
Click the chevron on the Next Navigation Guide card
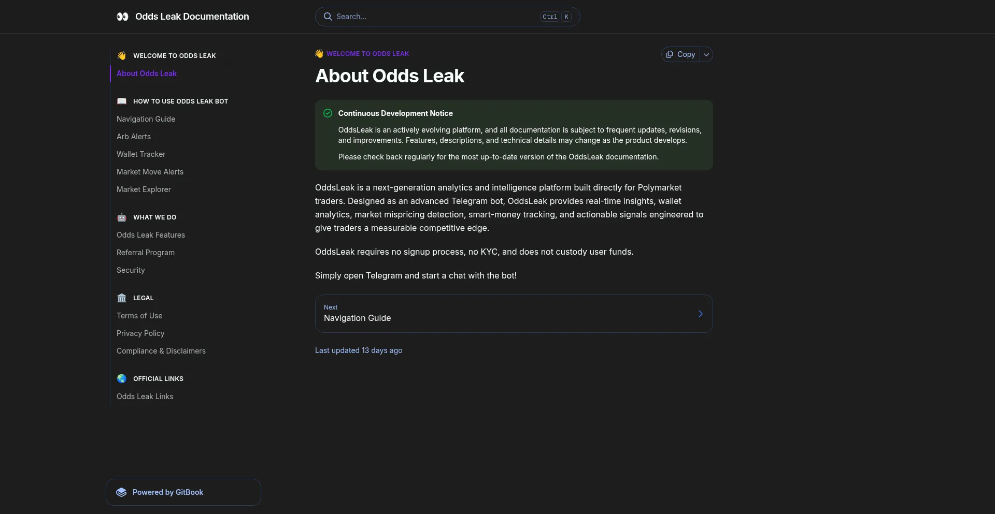[x=700, y=313]
